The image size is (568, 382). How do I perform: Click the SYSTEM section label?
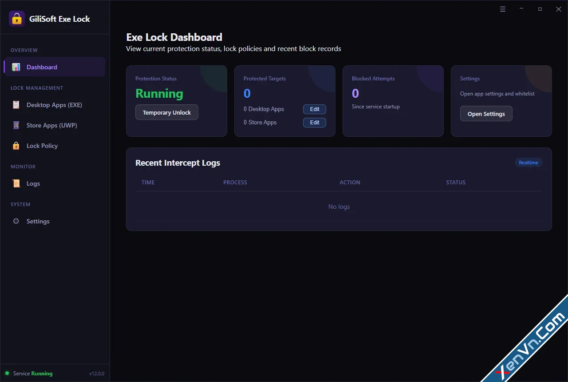[20, 204]
